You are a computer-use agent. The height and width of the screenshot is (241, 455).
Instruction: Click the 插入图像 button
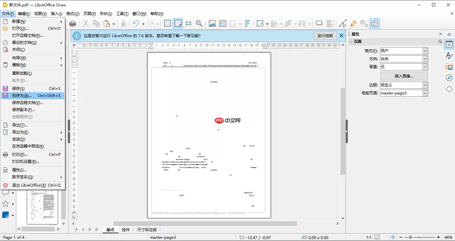[x=404, y=76]
